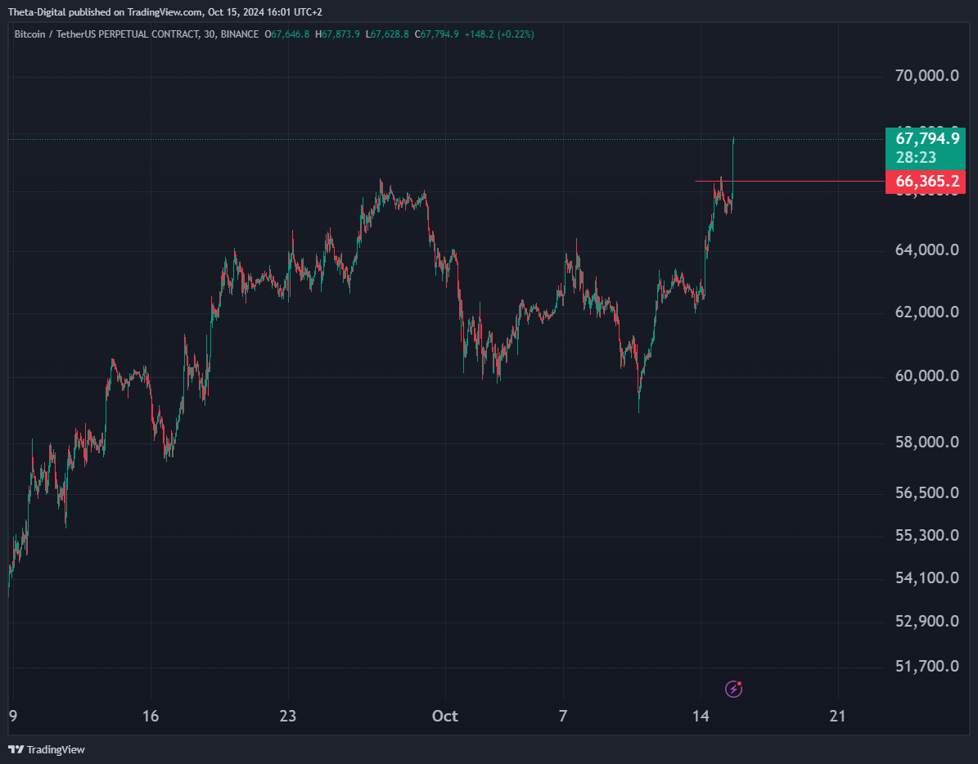Click the 28:23 candle countdown timer
978x764 pixels.
917,157
